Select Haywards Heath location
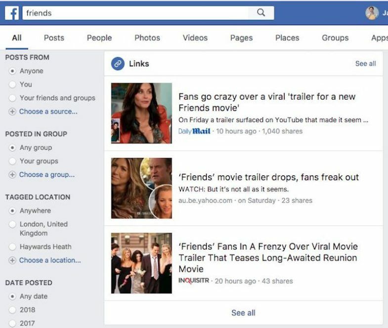The height and width of the screenshot is (328, 388). click(12, 246)
